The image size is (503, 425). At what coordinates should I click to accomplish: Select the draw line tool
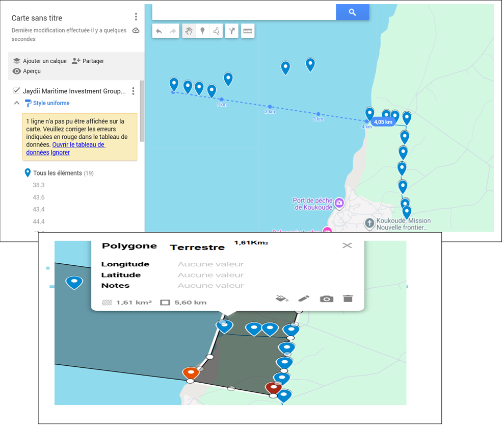point(216,31)
